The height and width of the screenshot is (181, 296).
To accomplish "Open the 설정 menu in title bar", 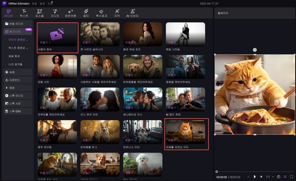I will click(41, 4).
